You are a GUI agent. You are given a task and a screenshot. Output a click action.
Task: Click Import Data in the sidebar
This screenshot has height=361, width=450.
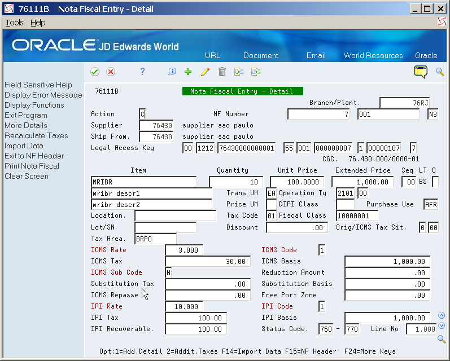24,146
